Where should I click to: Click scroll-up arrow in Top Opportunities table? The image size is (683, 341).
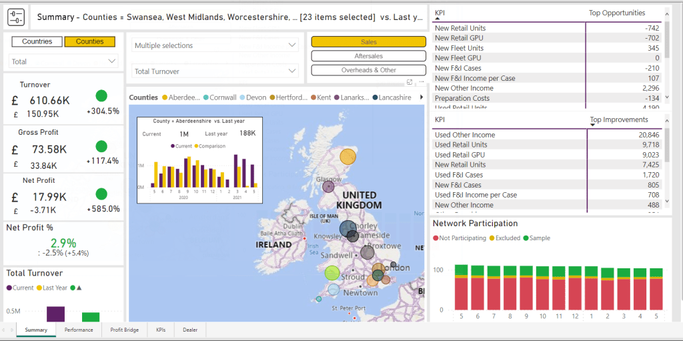pos(667,12)
